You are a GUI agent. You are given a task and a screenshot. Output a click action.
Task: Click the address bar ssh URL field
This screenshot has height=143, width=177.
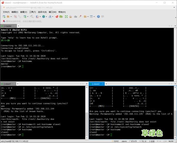88,8
